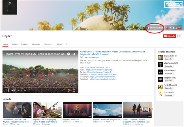Screen dimensions: 184x127
Task: Open the Channels tab
Action: click(36, 44)
